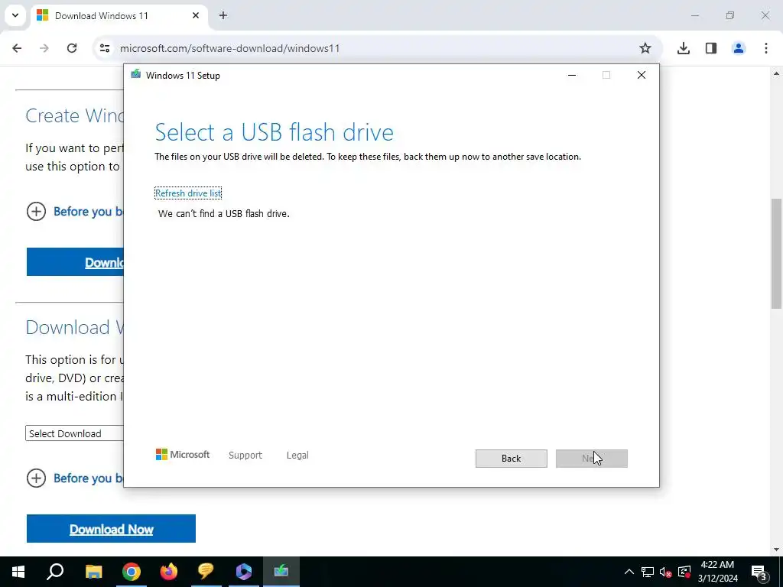Close the Download Windows 11 tab
This screenshot has width=783, height=587.
pyautogui.click(x=196, y=15)
